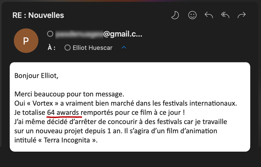This screenshot has width=261, height=167.
Task: Click the "Merci beaucoup pour ton message" line
Action: [x=69, y=94]
